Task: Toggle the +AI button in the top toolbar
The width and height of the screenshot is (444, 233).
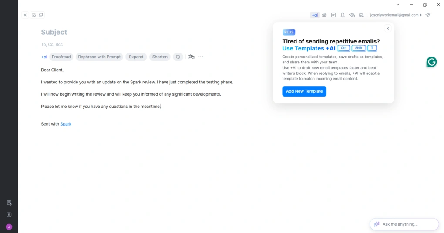Action: pos(315,15)
